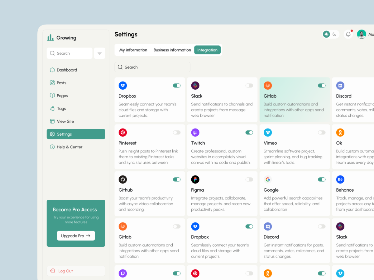Switch to the Business information tab
This screenshot has height=280, width=374.
(x=172, y=50)
